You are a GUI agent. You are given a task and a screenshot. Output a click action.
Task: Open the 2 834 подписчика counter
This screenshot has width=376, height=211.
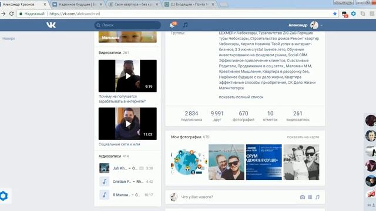192,116
